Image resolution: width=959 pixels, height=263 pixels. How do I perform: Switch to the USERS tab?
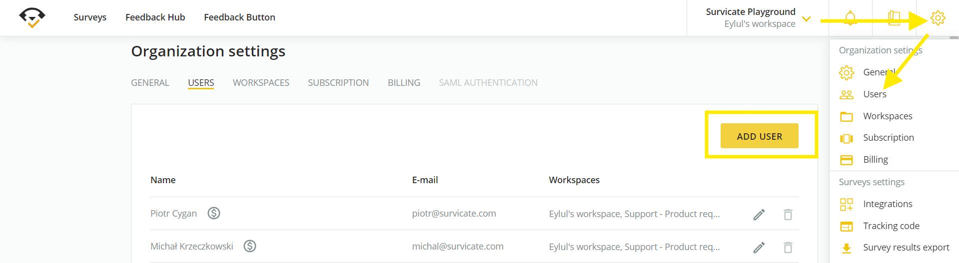point(201,83)
